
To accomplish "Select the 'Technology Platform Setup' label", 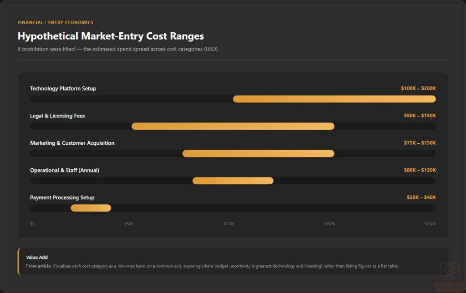I will 63,89.
